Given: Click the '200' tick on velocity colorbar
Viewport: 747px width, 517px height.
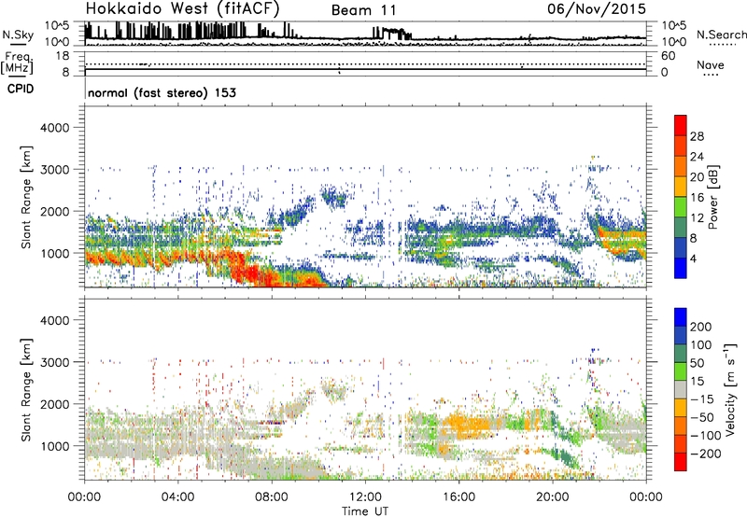Looking at the screenshot, I should [x=701, y=327].
